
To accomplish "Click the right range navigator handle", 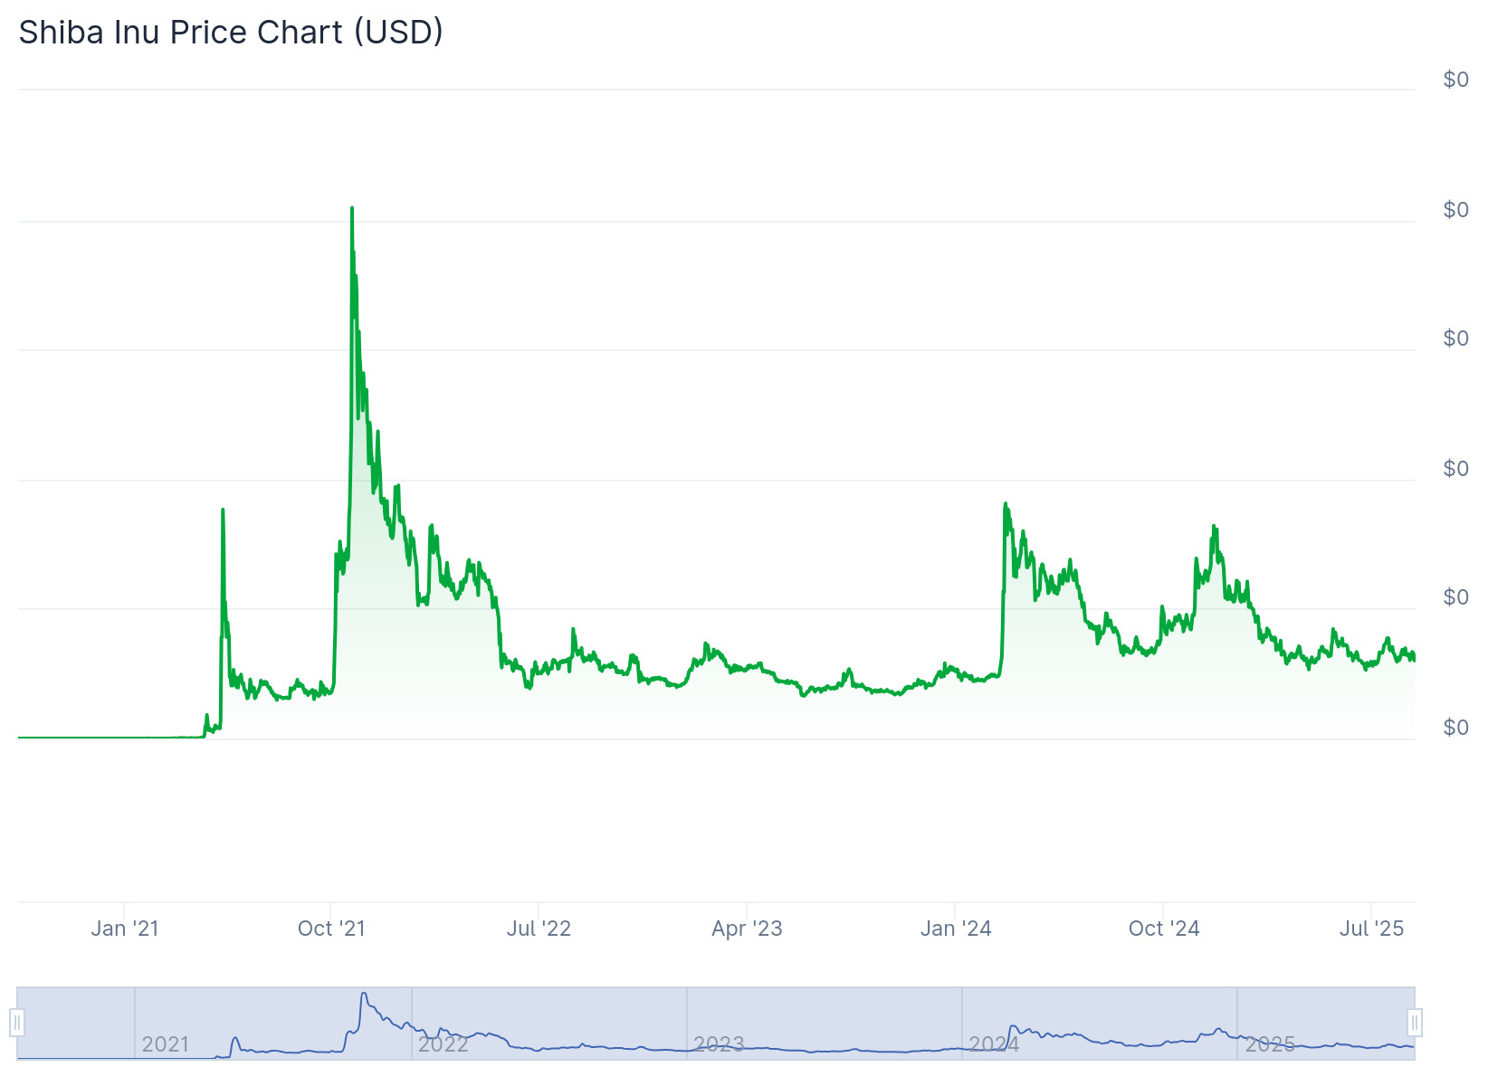I will point(1415,1024).
